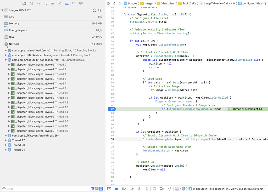
Task: Disable the breakpoint on line 62
Action: pos(112,109)
